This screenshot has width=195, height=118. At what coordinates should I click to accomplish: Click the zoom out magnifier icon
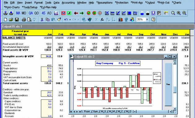[184, 13]
